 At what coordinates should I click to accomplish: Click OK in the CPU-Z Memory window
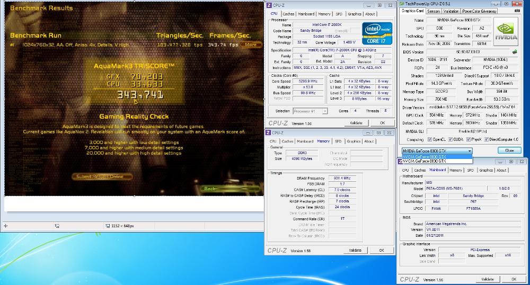point(382,250)
